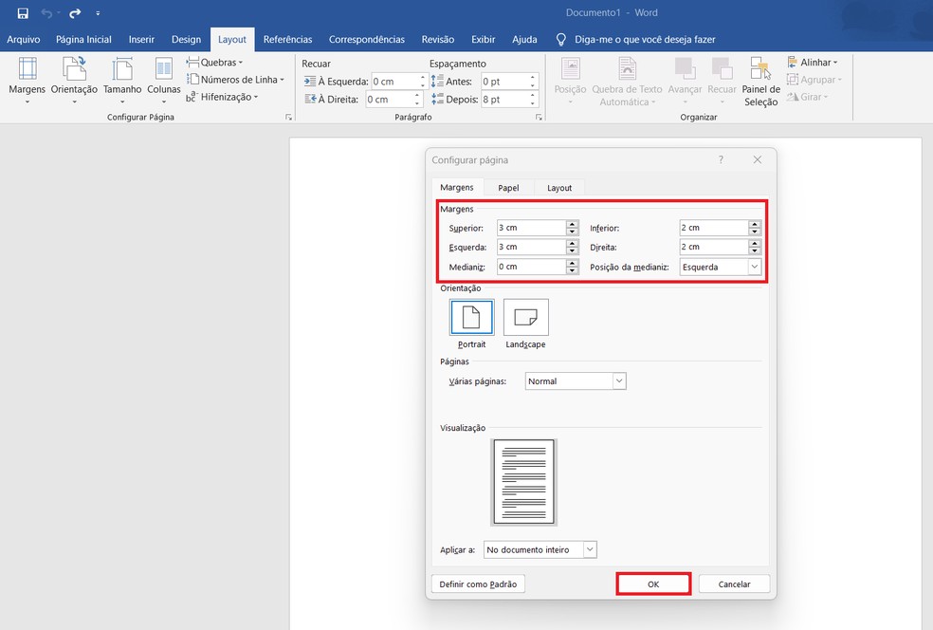
Task: Click the Alinhar icon
Action: click(x=814, y=62)
